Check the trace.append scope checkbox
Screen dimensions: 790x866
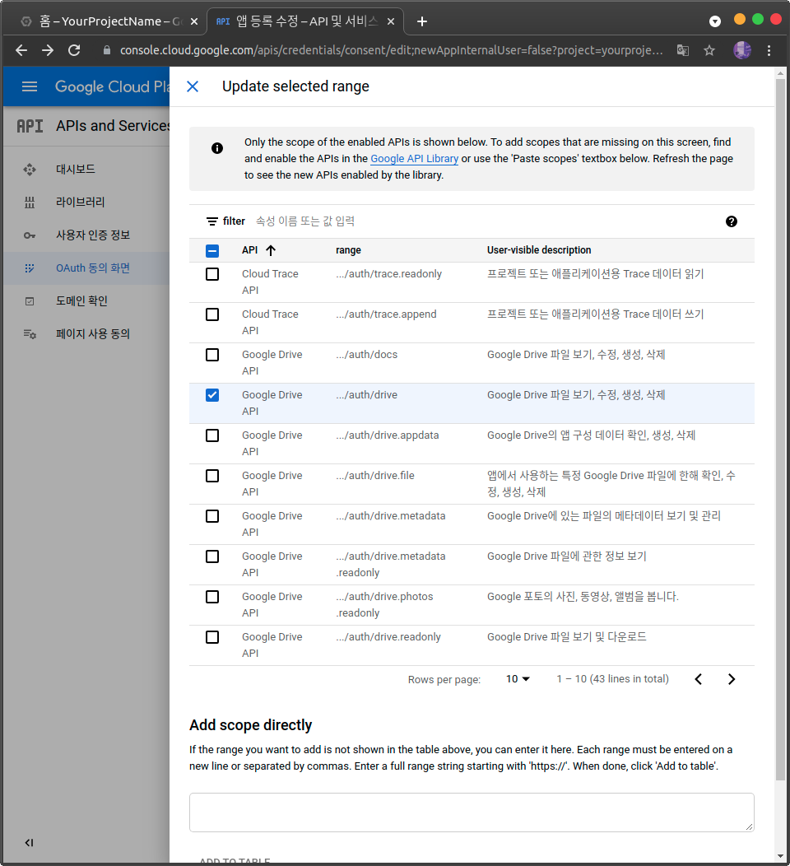(212, 314)
